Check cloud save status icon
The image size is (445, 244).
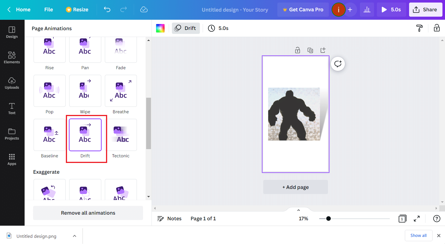[144, 10]
